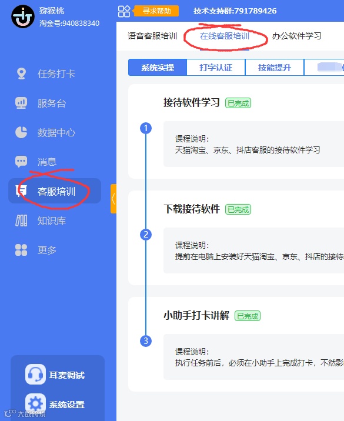Viewport: 344px width, 421px height.
Task: Switch to 语音客服培训 tab
Action: click(x=152, y=36)
